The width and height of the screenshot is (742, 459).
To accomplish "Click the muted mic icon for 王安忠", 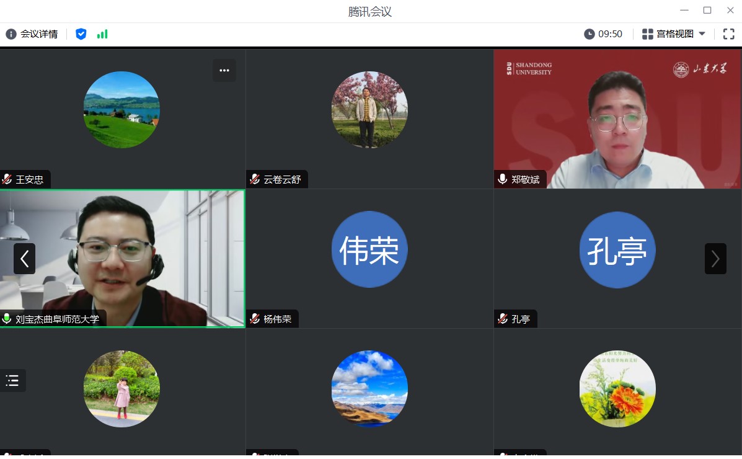I will click(7, 179).
